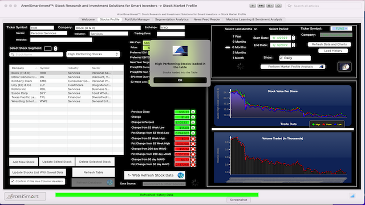
Task: Select the Lilly (Eli) & Co table row
Action: click(66, 85)
